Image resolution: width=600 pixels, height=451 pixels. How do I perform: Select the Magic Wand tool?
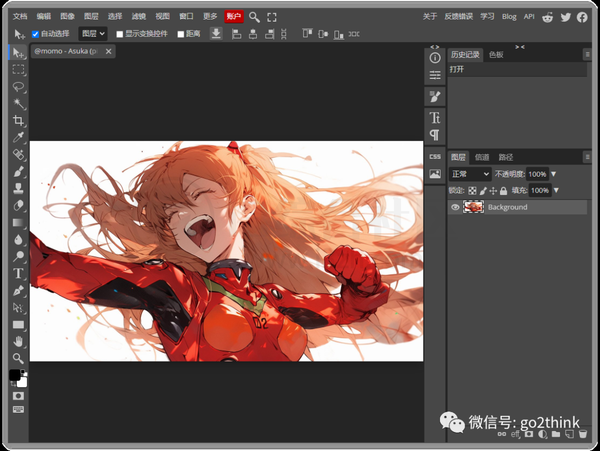coord(18,103)
